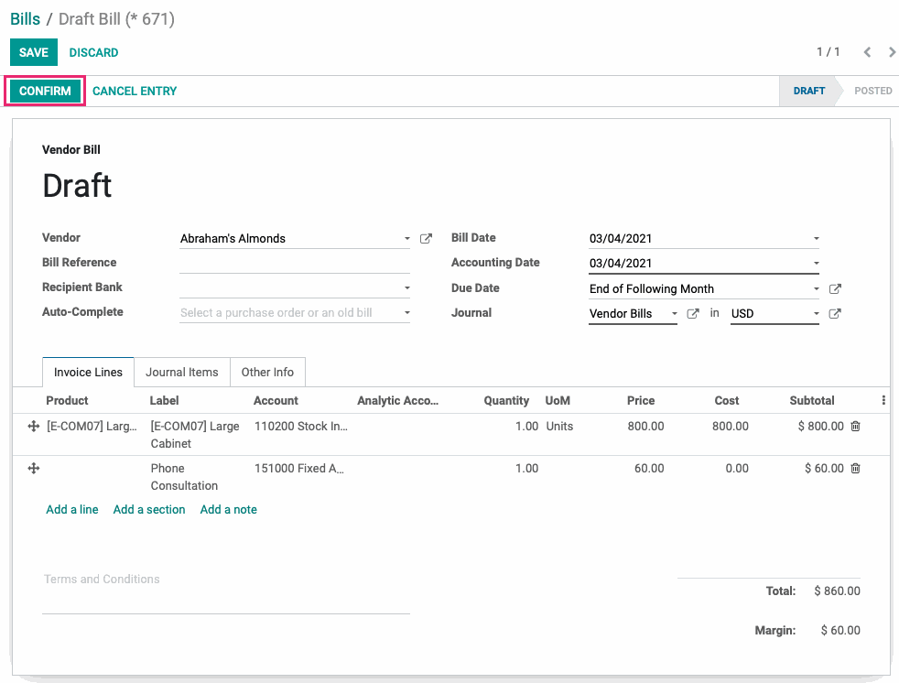The width and height of the screenshot is (899, 683).
Task: Select the 60.00 price cell
Action: 649,469
